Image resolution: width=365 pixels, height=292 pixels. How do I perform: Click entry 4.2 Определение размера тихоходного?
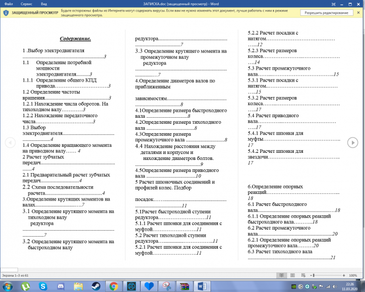[x=178, y=122]
